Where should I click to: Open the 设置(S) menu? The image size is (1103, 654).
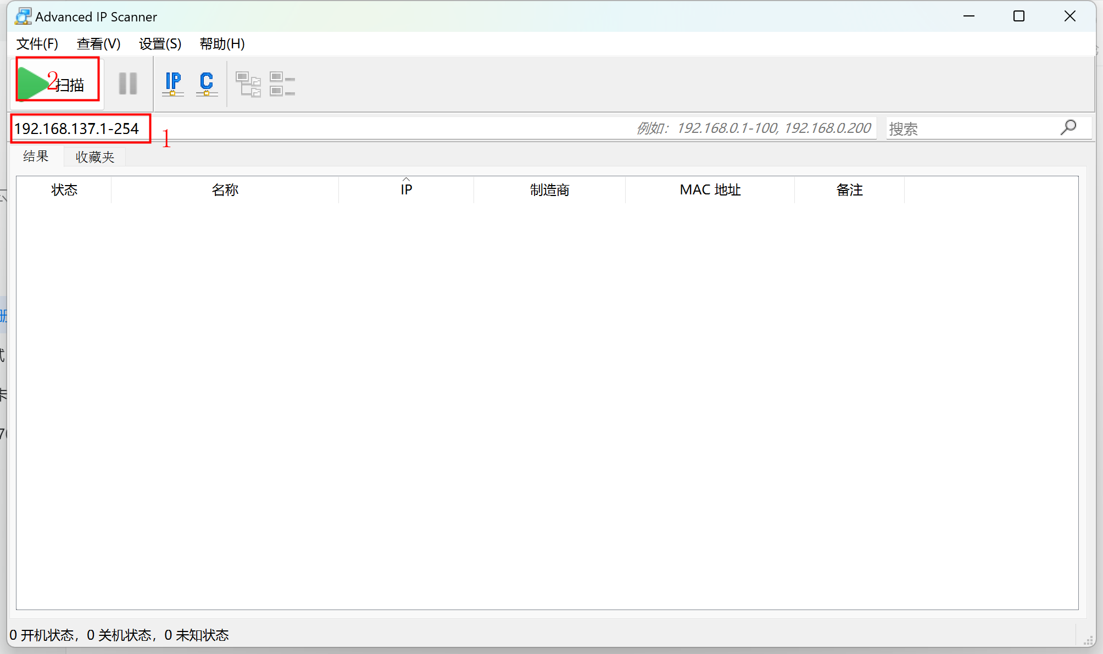click(x=160, y=44)
